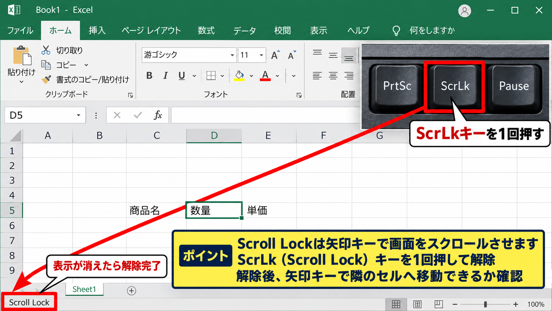Click the Format Painter brush icon
This screenshot has width=552, height=311.
[46, 79]
